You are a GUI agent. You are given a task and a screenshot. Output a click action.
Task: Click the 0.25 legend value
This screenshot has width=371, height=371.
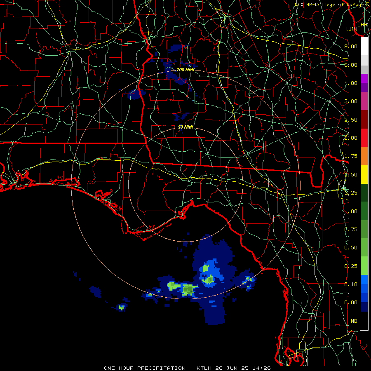(x=351, y=266)
